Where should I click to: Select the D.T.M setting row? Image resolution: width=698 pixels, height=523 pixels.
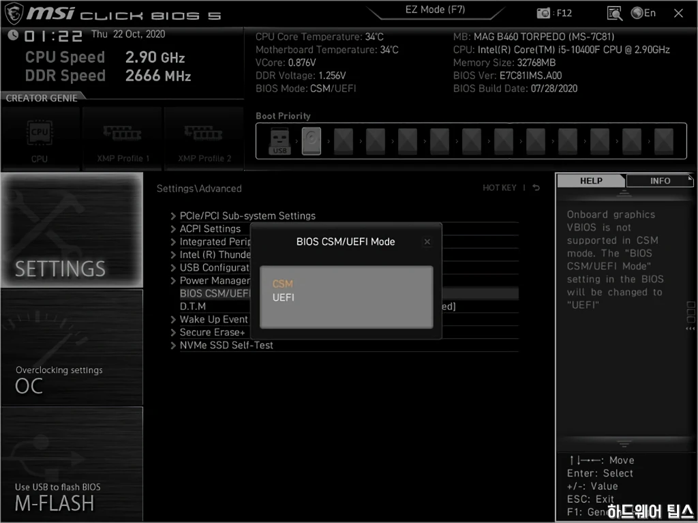(193, 306)
